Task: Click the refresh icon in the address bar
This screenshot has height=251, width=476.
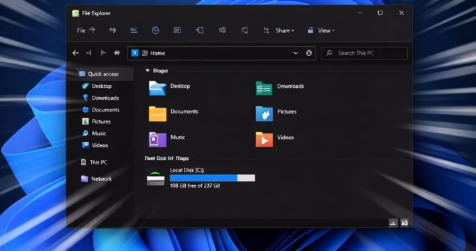Action: (309, 54)
